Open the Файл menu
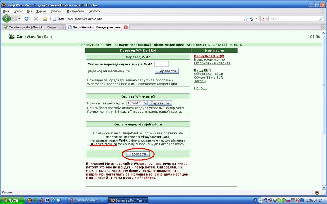Viewport: 327px width, 204px height. (x=6, y=11)
